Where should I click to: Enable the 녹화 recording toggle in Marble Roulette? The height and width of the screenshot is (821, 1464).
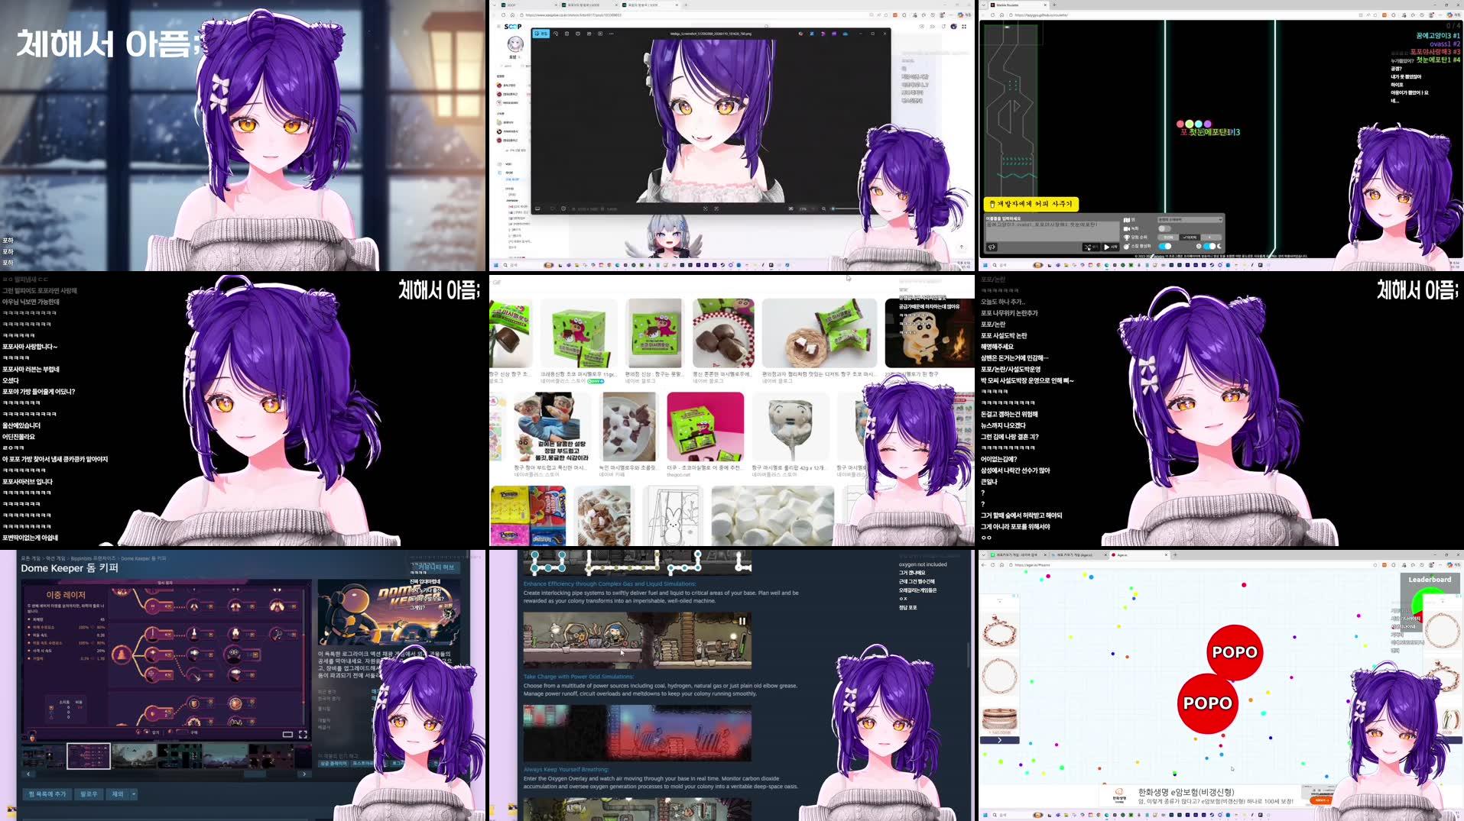1165,228
